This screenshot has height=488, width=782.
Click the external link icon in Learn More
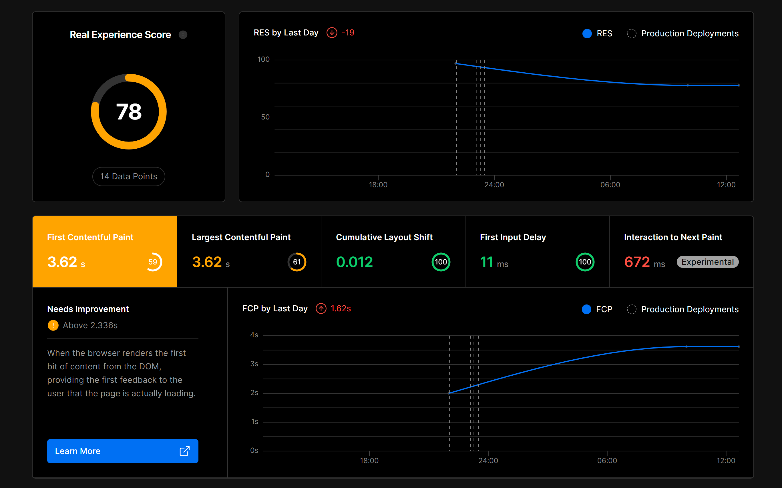[184, 451]
